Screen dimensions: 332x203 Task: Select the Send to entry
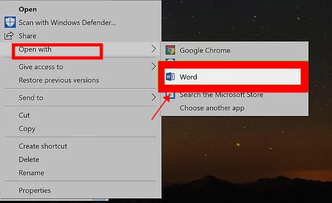[x=31, y=98]
